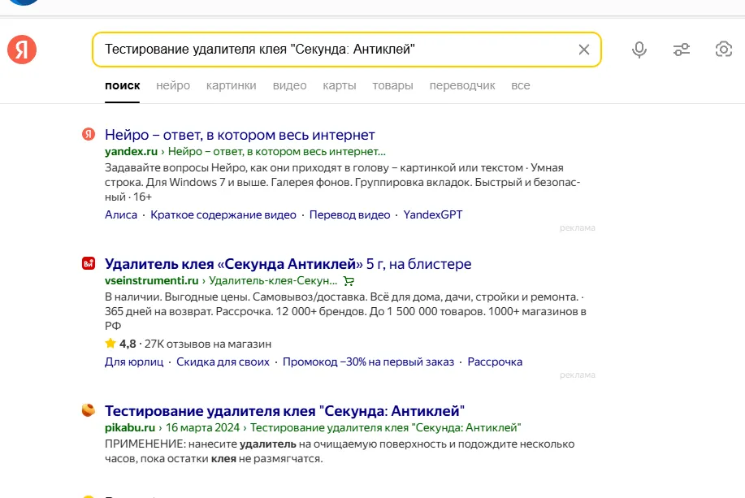The image size is (745, 498).
Task: Select the поиск tab
Action: pyautogui.click(x=123, y=86)
